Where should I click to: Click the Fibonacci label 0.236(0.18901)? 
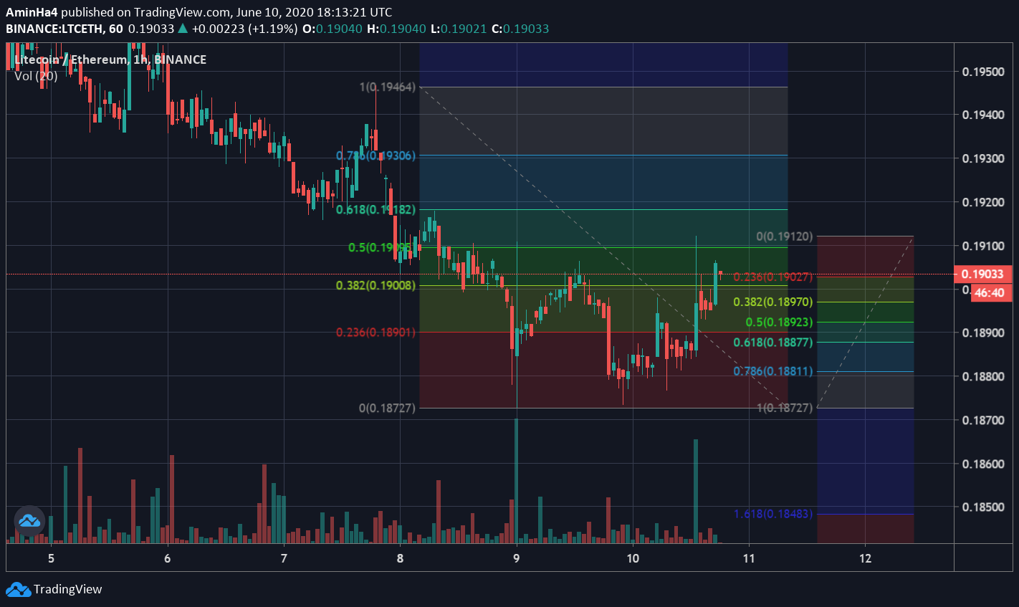pos(376,332)
